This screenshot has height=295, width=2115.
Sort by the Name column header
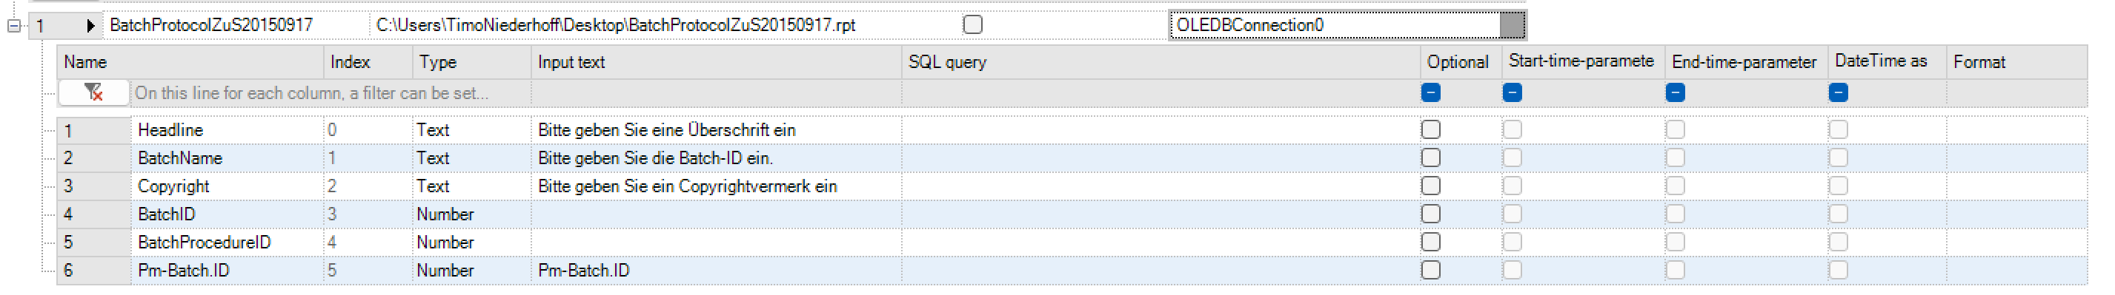coord(190,62)
